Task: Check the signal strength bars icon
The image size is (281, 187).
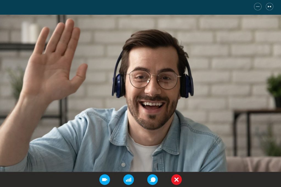Action: [128, 180]
